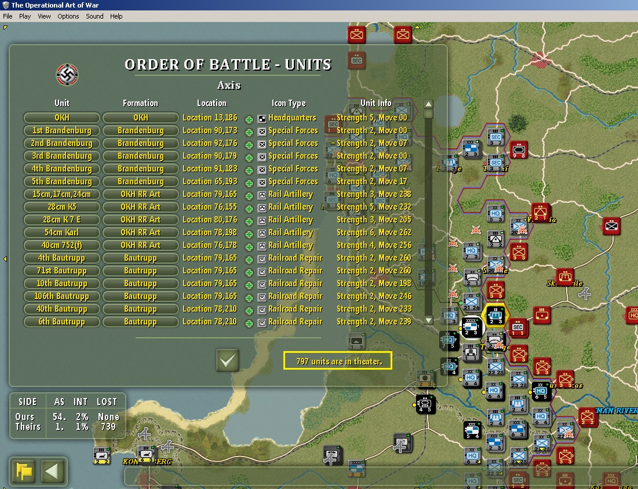Click green plus for 54cm Karl row
The width and height of the screenshot is (638, 489).
click(249, 234)
